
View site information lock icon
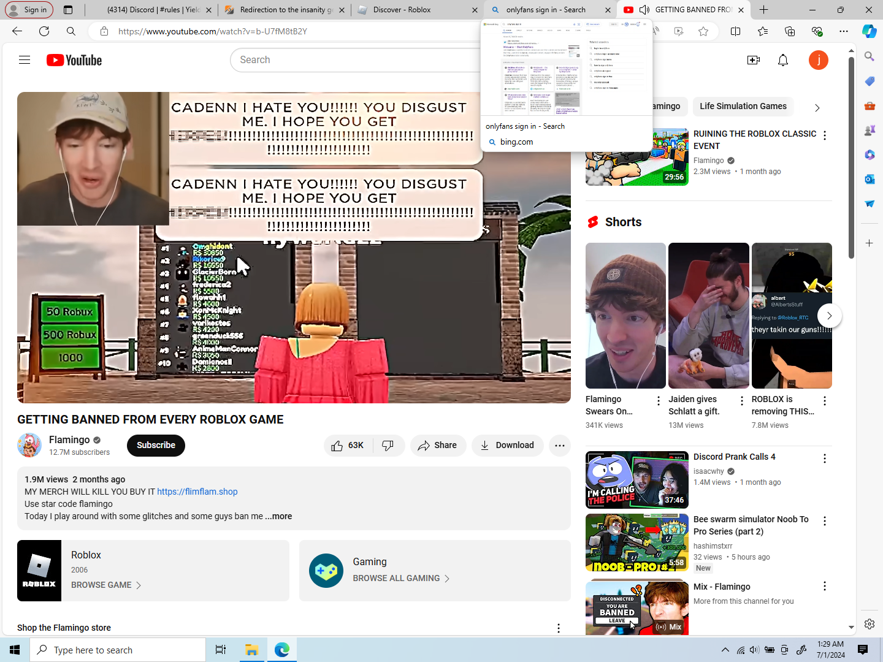coord(104,31)
